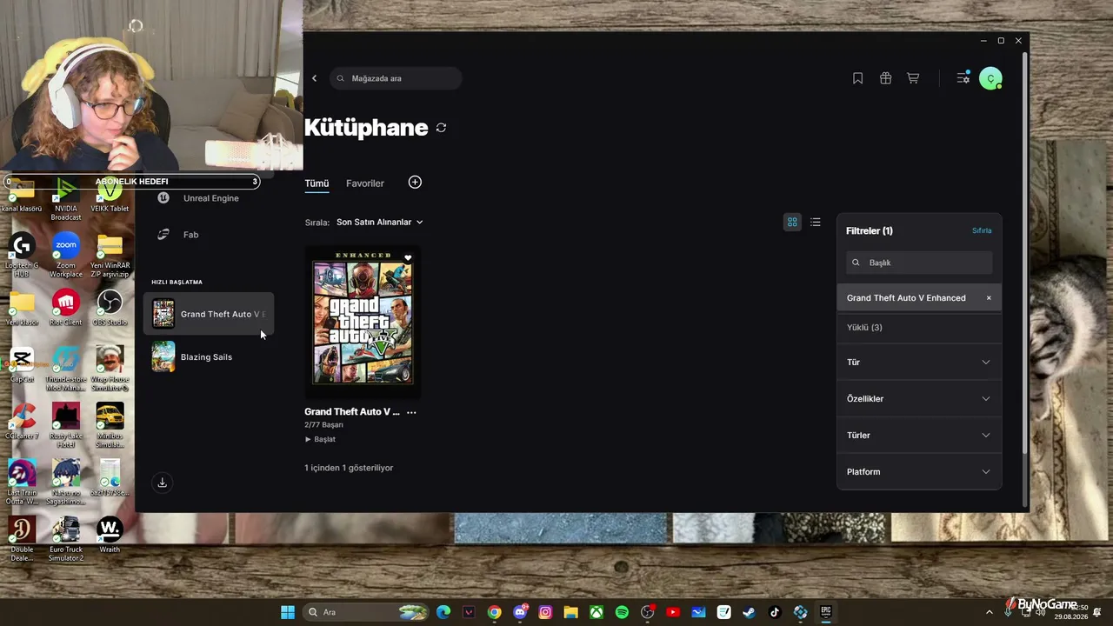Select the NVIDIA Broadcast desktop icon
This screenshot has height=626, width=1113.
66,198
